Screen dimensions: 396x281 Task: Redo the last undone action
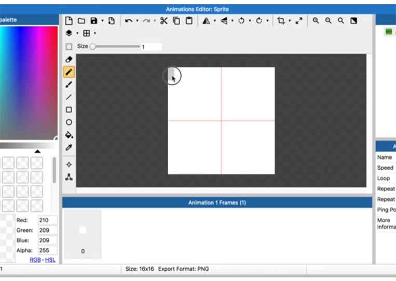click(146, 21)
